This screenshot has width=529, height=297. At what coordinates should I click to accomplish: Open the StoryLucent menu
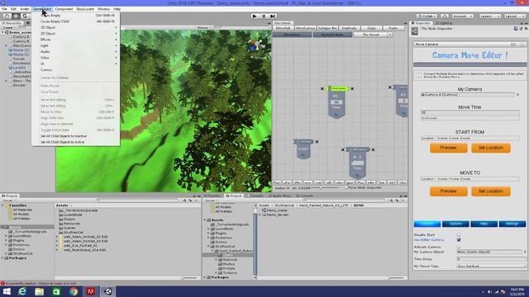click(x=85, y=9)
